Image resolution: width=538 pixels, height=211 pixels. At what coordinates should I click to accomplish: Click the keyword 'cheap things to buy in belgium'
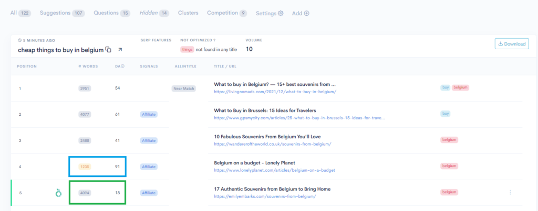click(x=61, y=50)
